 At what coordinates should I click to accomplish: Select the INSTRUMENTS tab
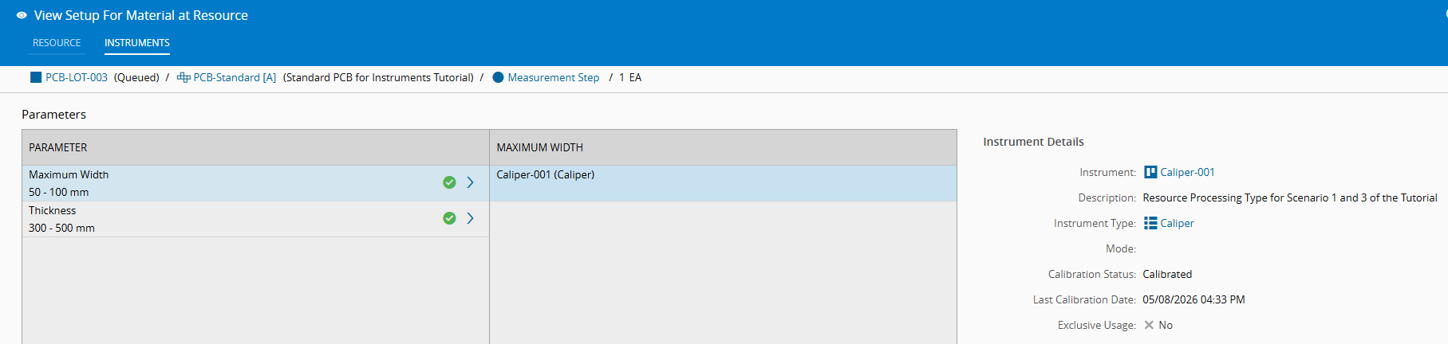[137, 43]
